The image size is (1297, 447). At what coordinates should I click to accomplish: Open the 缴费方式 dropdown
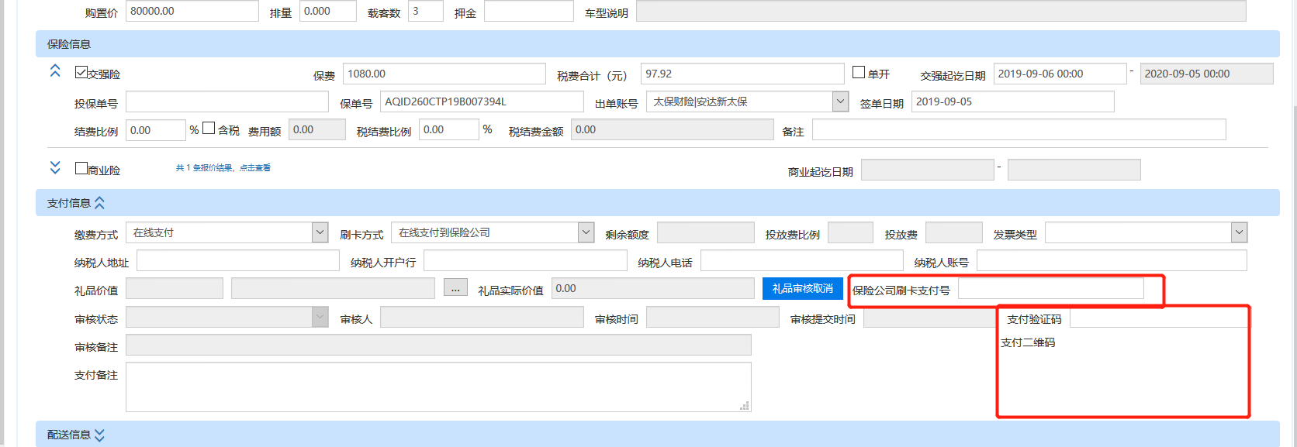coord(320,232)
